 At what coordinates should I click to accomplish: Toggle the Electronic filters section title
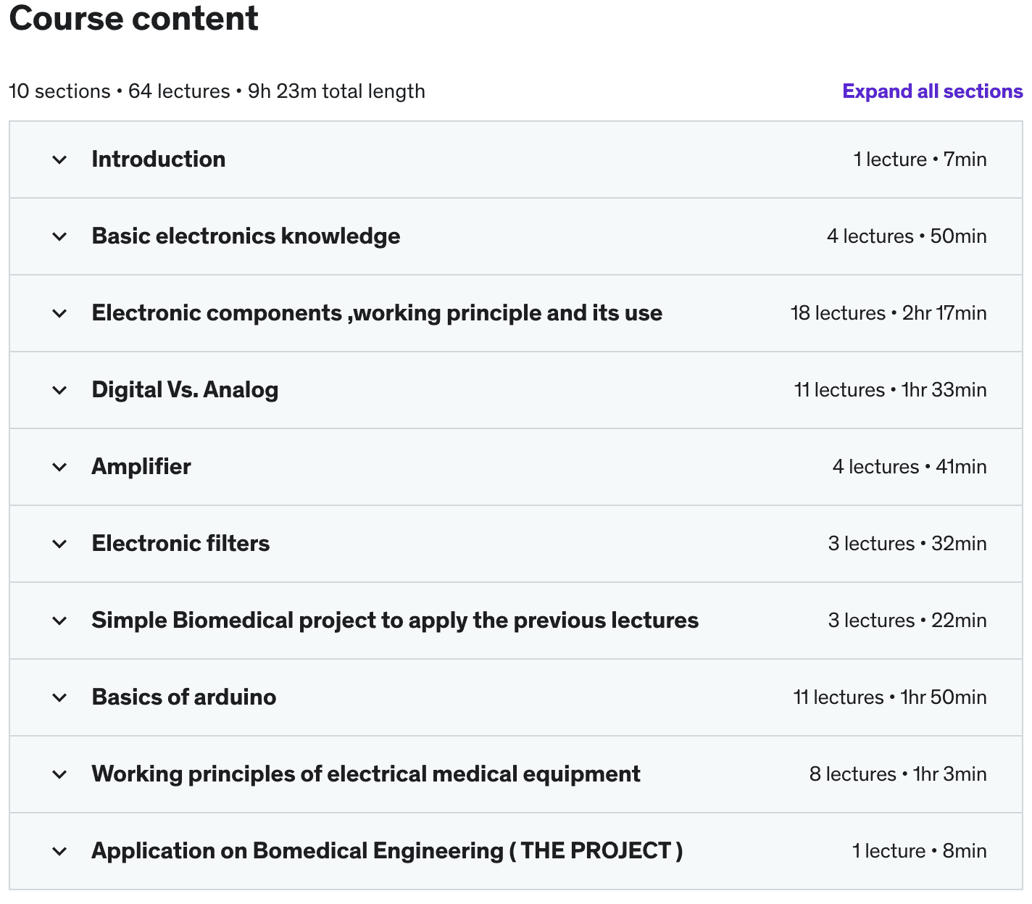pyautogui.click(x=180, y=544)
